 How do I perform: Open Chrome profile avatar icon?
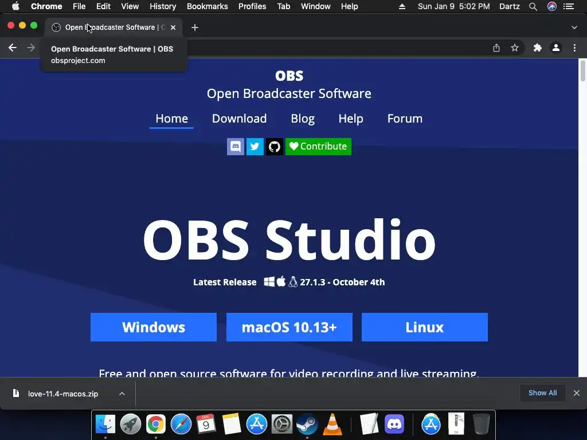556,48
